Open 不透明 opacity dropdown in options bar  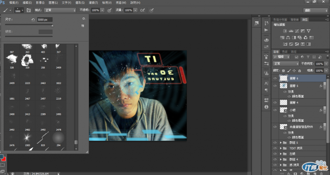(102, 10)
